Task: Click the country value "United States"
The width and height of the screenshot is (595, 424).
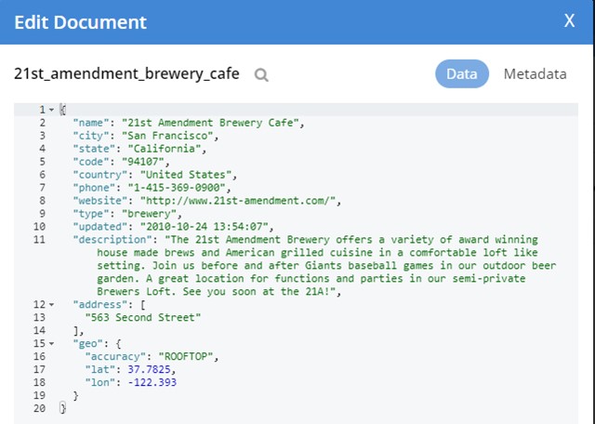Action: click(x=186, y=175)
